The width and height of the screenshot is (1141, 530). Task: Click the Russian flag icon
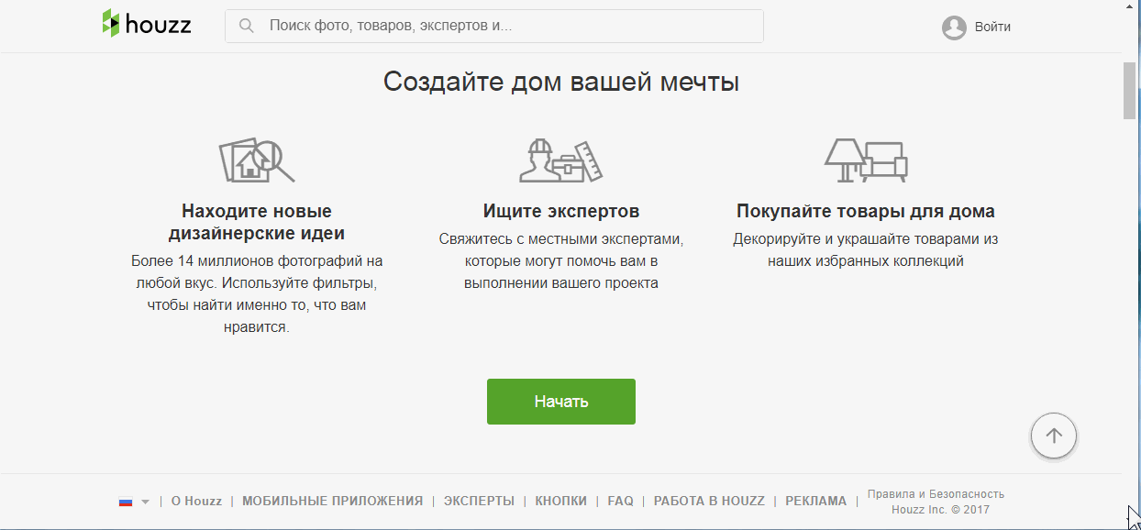[x=126, y=502]
